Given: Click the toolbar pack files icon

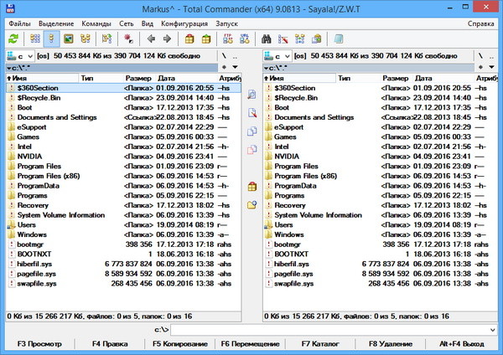Looking at the screenshot, I should [x=189, y=39].
